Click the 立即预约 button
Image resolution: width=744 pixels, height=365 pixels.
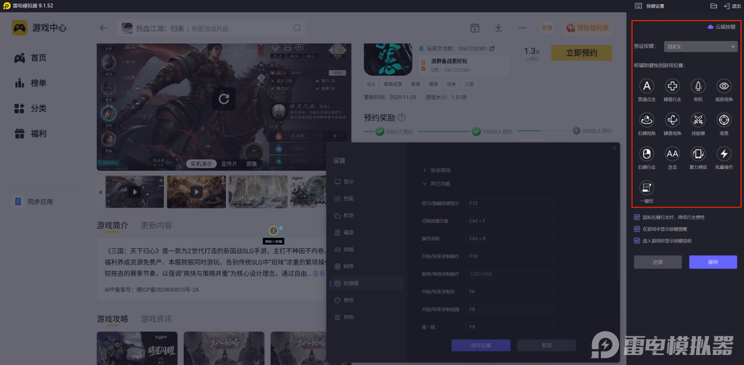tap(581, 53)
